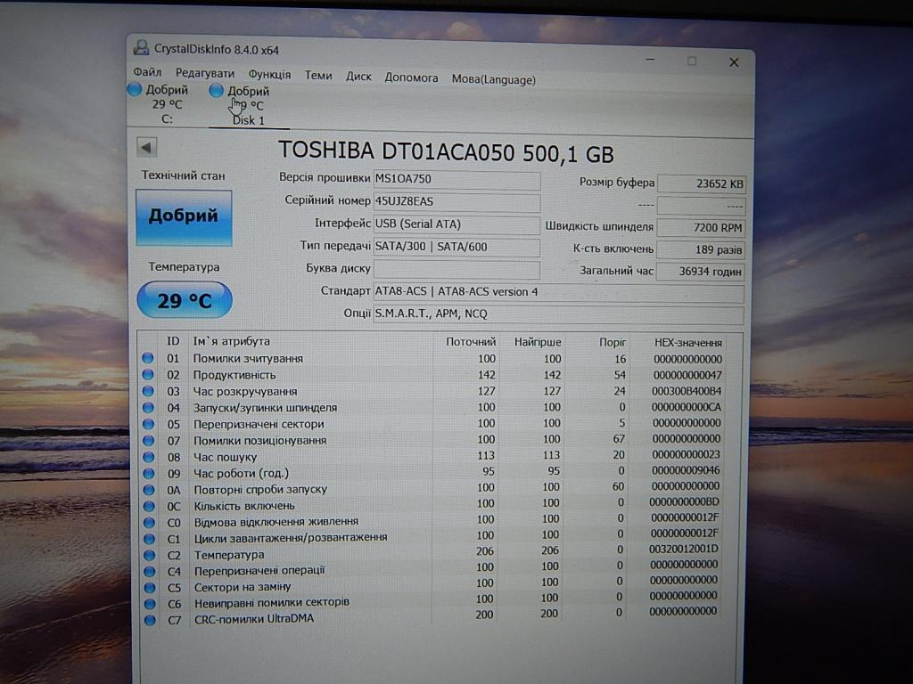
Task: Click the spindle speed value 7200 RPM
Action: (x=701, y=228)
